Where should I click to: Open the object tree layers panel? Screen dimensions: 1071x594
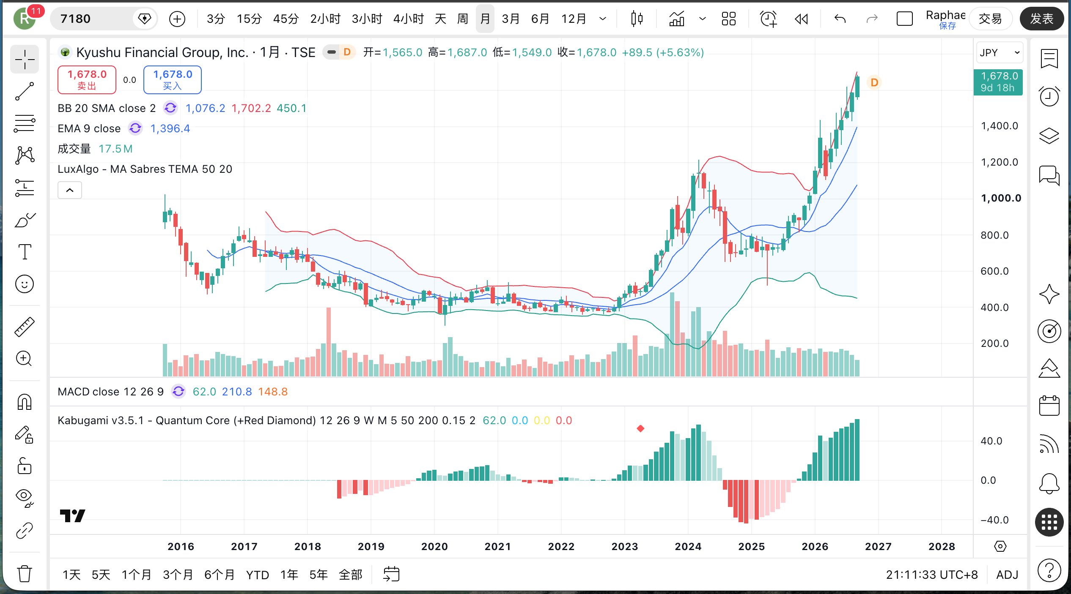pyautogui.click(x=1049, y=136)
